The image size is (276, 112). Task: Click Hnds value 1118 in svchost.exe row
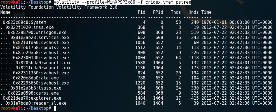pos(194,58)
